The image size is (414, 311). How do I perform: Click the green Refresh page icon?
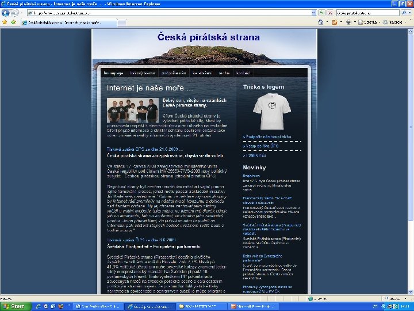321,13
